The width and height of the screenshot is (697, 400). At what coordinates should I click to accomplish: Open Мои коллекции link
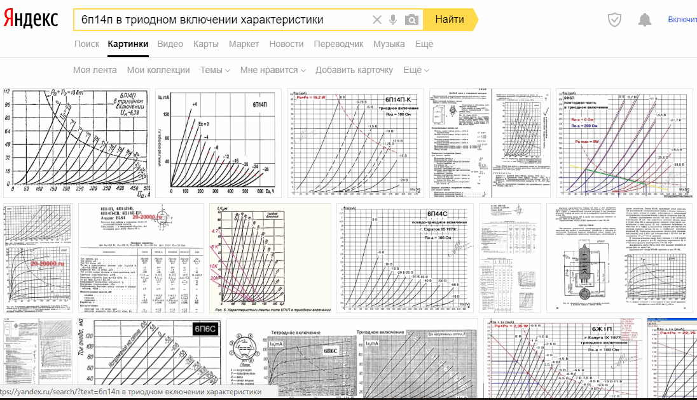pos(158,70)
